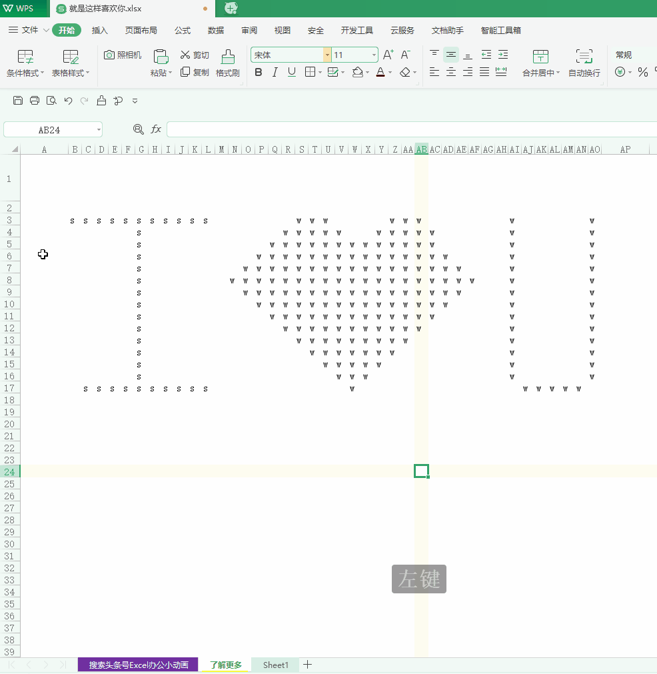Toggle Bold formatting

point(259,72)
